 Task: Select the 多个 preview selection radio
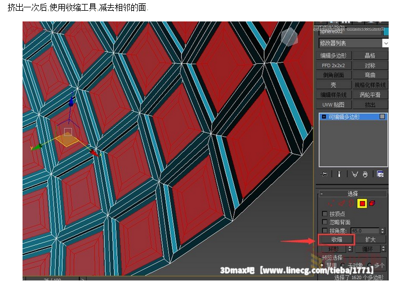pyautogui.click(x=370, y=265)
